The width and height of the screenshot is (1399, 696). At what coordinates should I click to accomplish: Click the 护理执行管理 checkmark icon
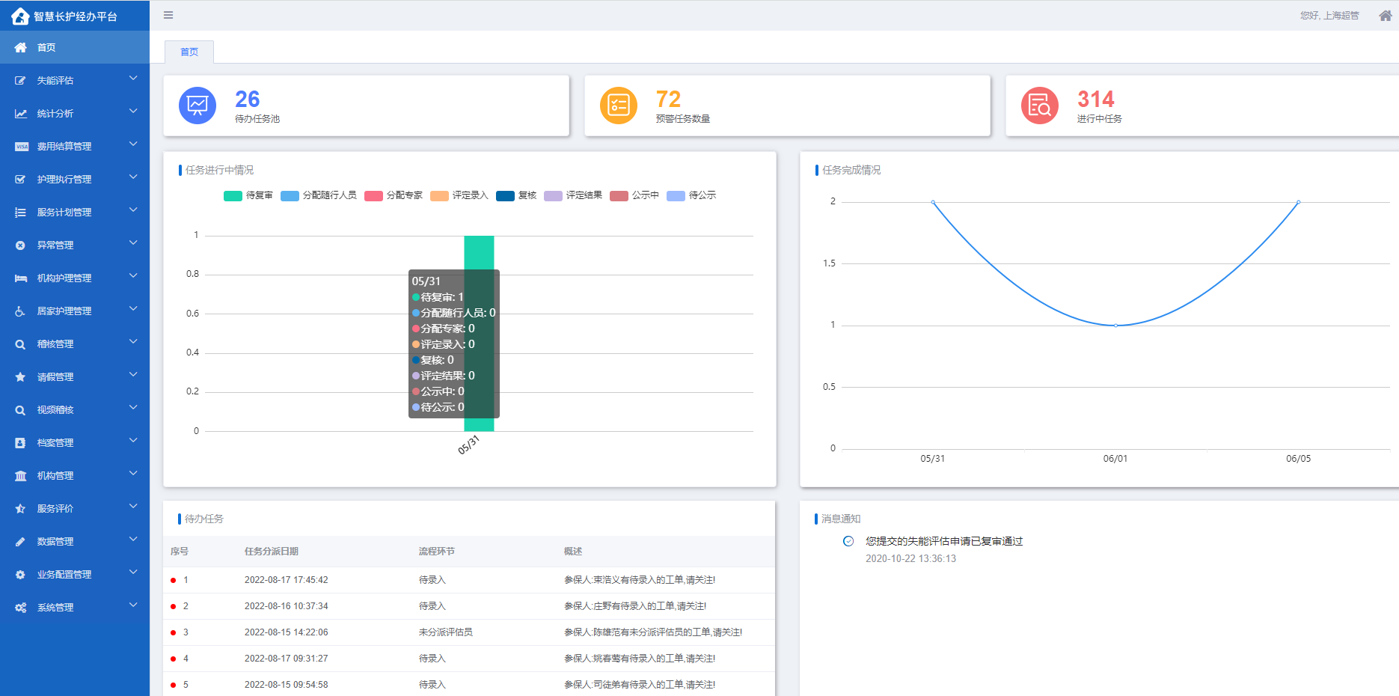(x=20, y=179)
